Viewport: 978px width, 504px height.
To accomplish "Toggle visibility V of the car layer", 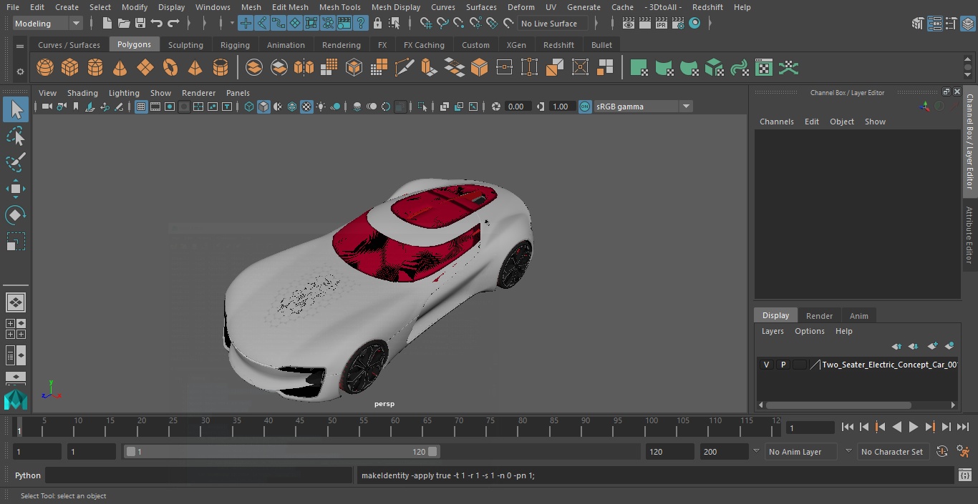I will click(766, 365).
